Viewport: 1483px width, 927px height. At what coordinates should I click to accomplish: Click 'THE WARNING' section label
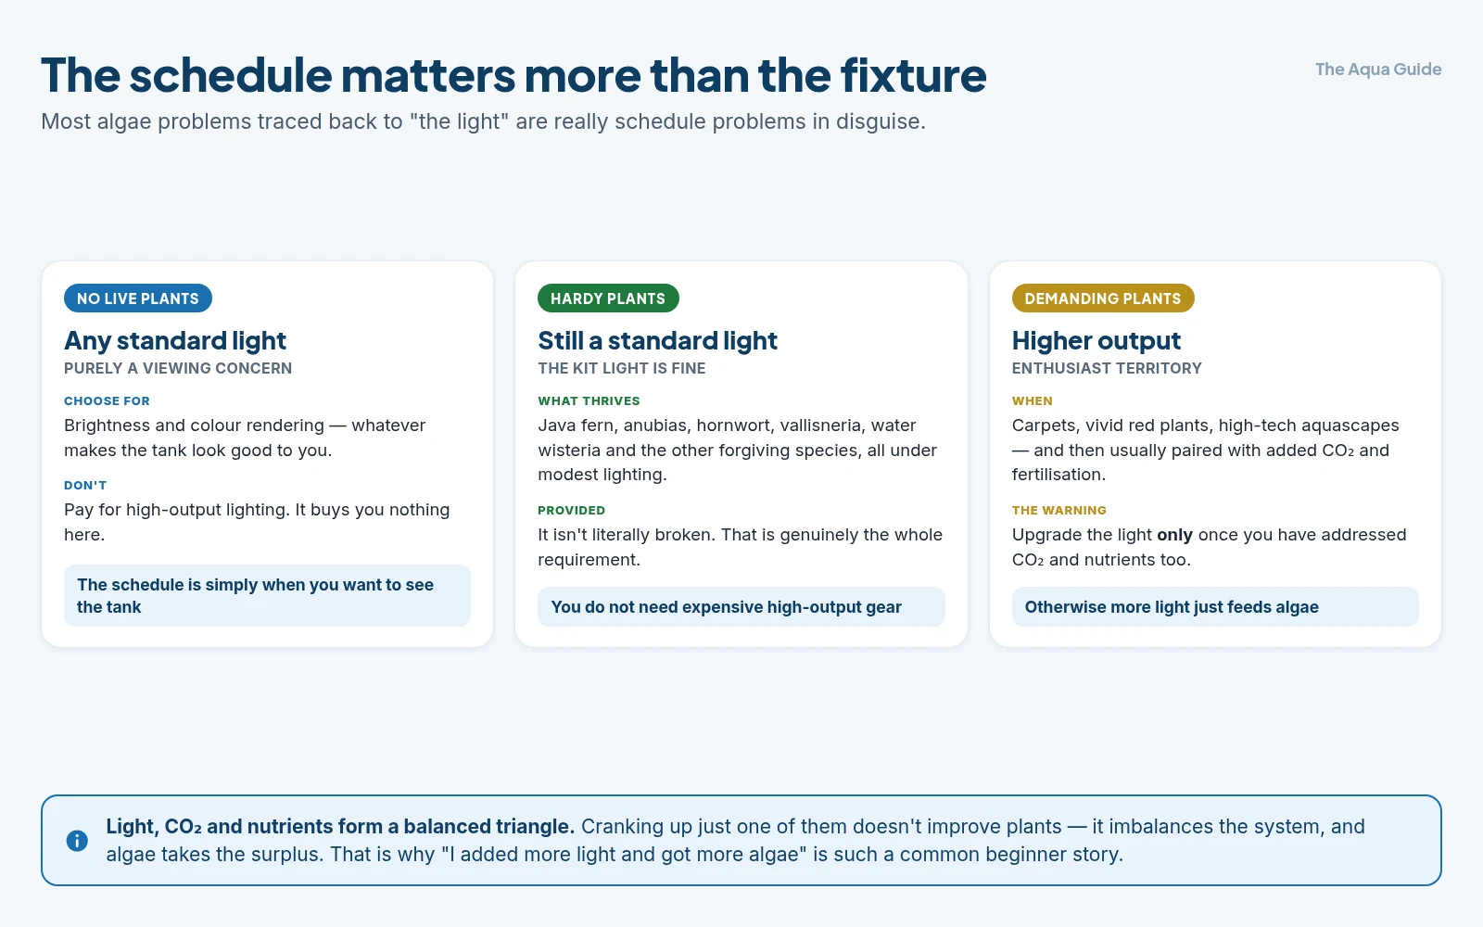click(1059, 511)
